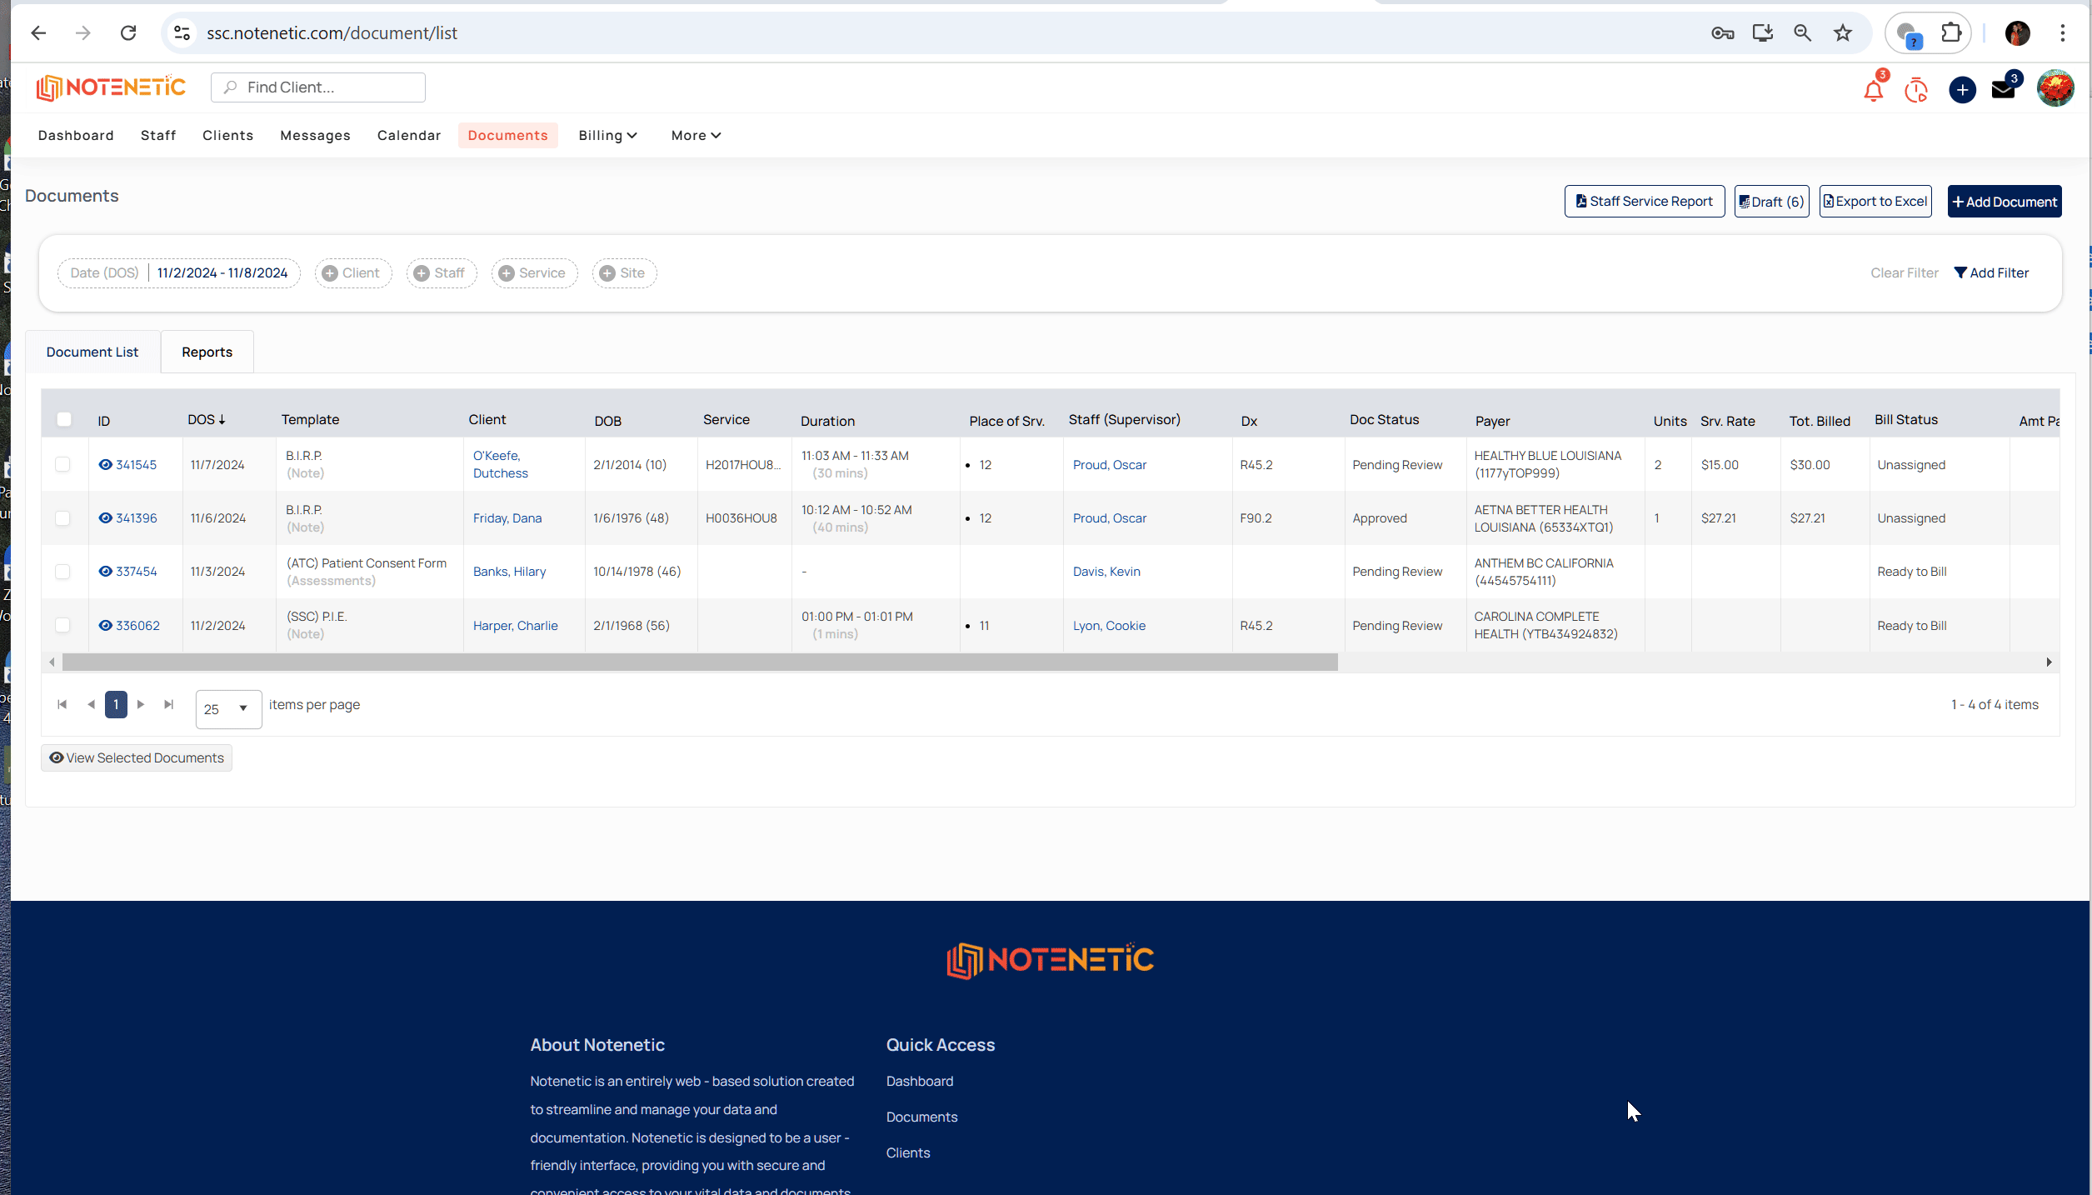Click install app icon in address bar
Viewport: 2092px width, 1195px height.
pos(1762,33)
